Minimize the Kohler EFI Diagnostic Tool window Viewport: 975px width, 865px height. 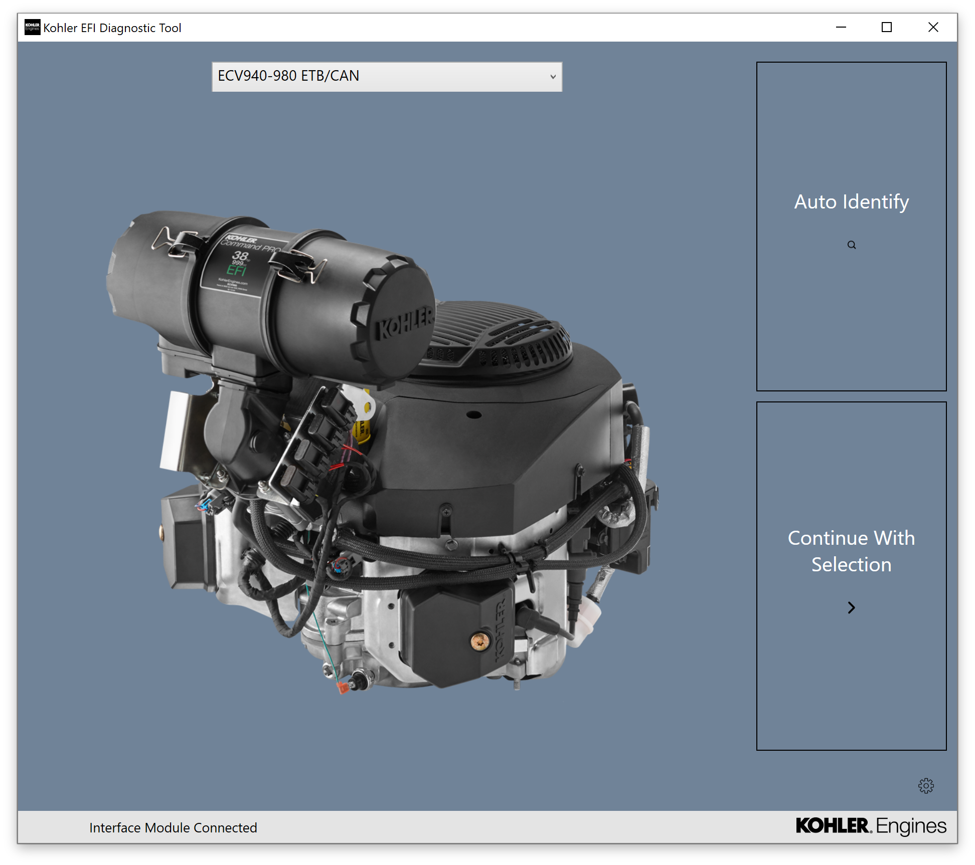(x=841, y=27)
